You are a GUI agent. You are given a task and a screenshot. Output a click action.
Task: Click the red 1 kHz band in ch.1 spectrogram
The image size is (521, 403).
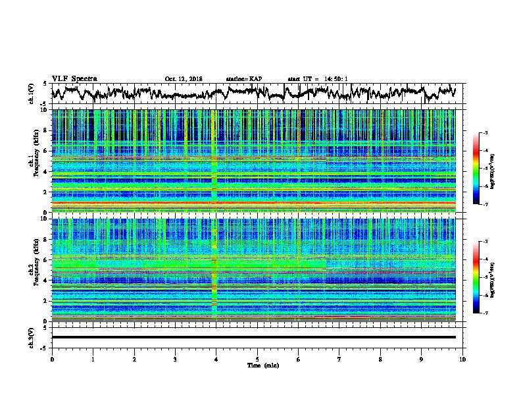coord(253,203)
